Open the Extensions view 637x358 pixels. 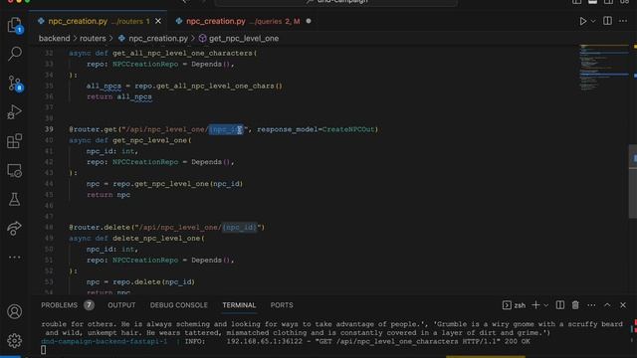(15, 141)
